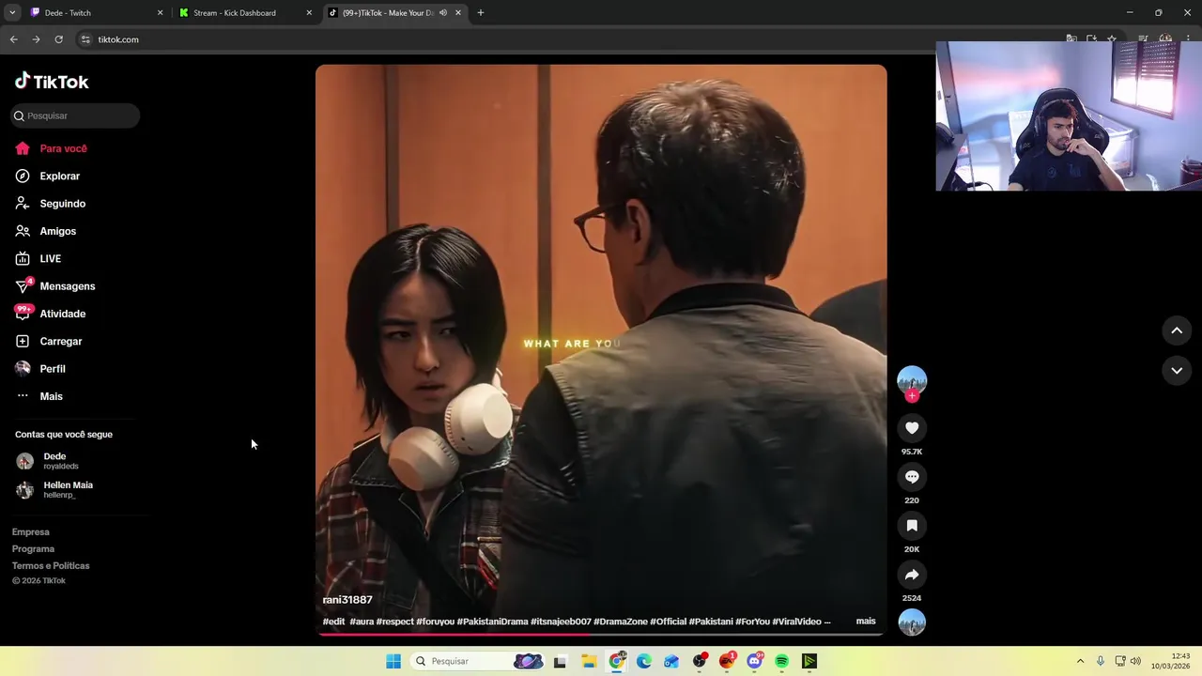Expand the Programa footer section
Image resolution: width=1202 pixels, height=676 pixels.
[x=33, y=549]
